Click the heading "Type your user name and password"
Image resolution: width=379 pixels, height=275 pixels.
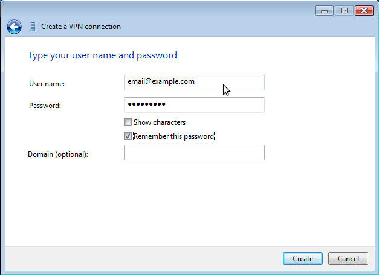click(x=102, y=55)
